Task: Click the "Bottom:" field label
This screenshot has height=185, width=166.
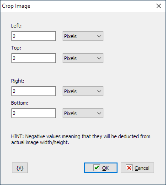Action: [x=20, y=103]
